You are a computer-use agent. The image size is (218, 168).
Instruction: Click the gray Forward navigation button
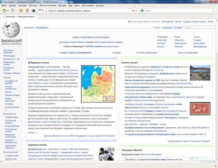click(x=12, y=11)
